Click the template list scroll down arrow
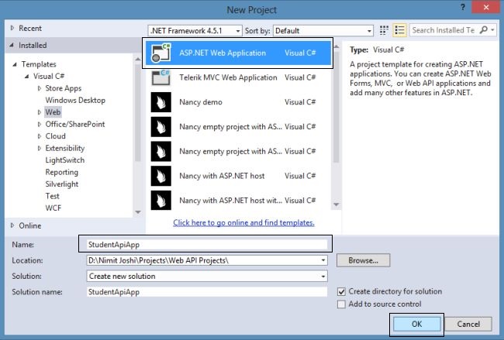504x340 pixels. [x=337, y=204]
